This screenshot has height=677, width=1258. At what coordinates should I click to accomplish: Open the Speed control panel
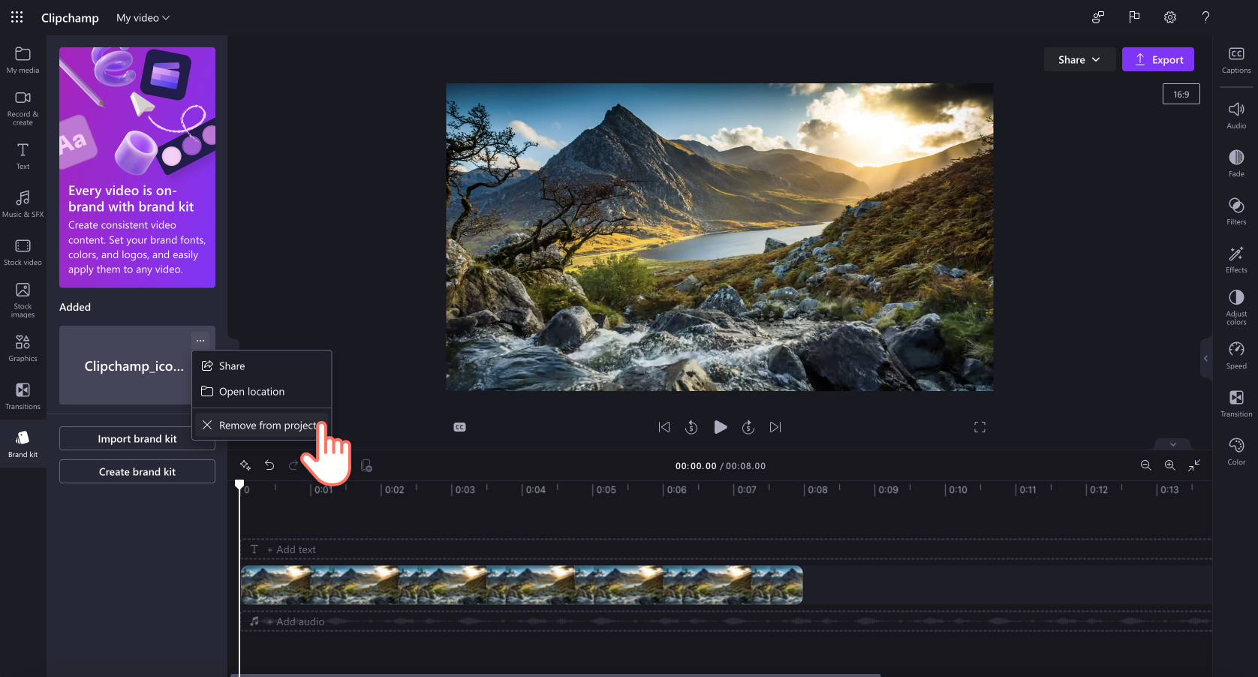tap(1235, 354)
